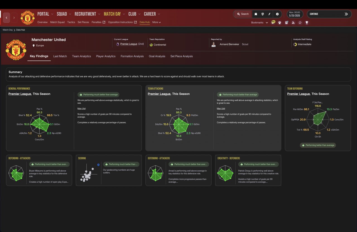
Task: Click the tactics board shortcut icon
Action: pyautogui.click(x=286, y=23)
